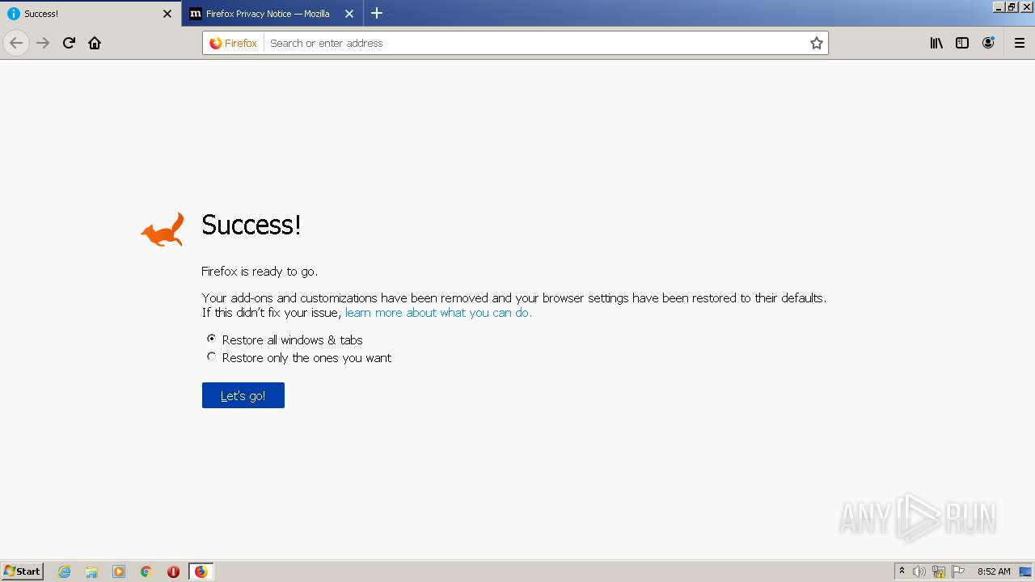
Task: Go back using the back arrow
Action: (16, 43)
